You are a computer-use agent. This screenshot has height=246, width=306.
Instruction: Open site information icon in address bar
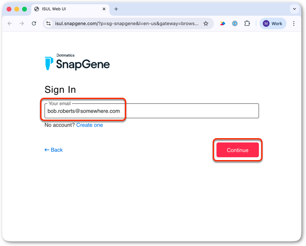tap(49, 24)
